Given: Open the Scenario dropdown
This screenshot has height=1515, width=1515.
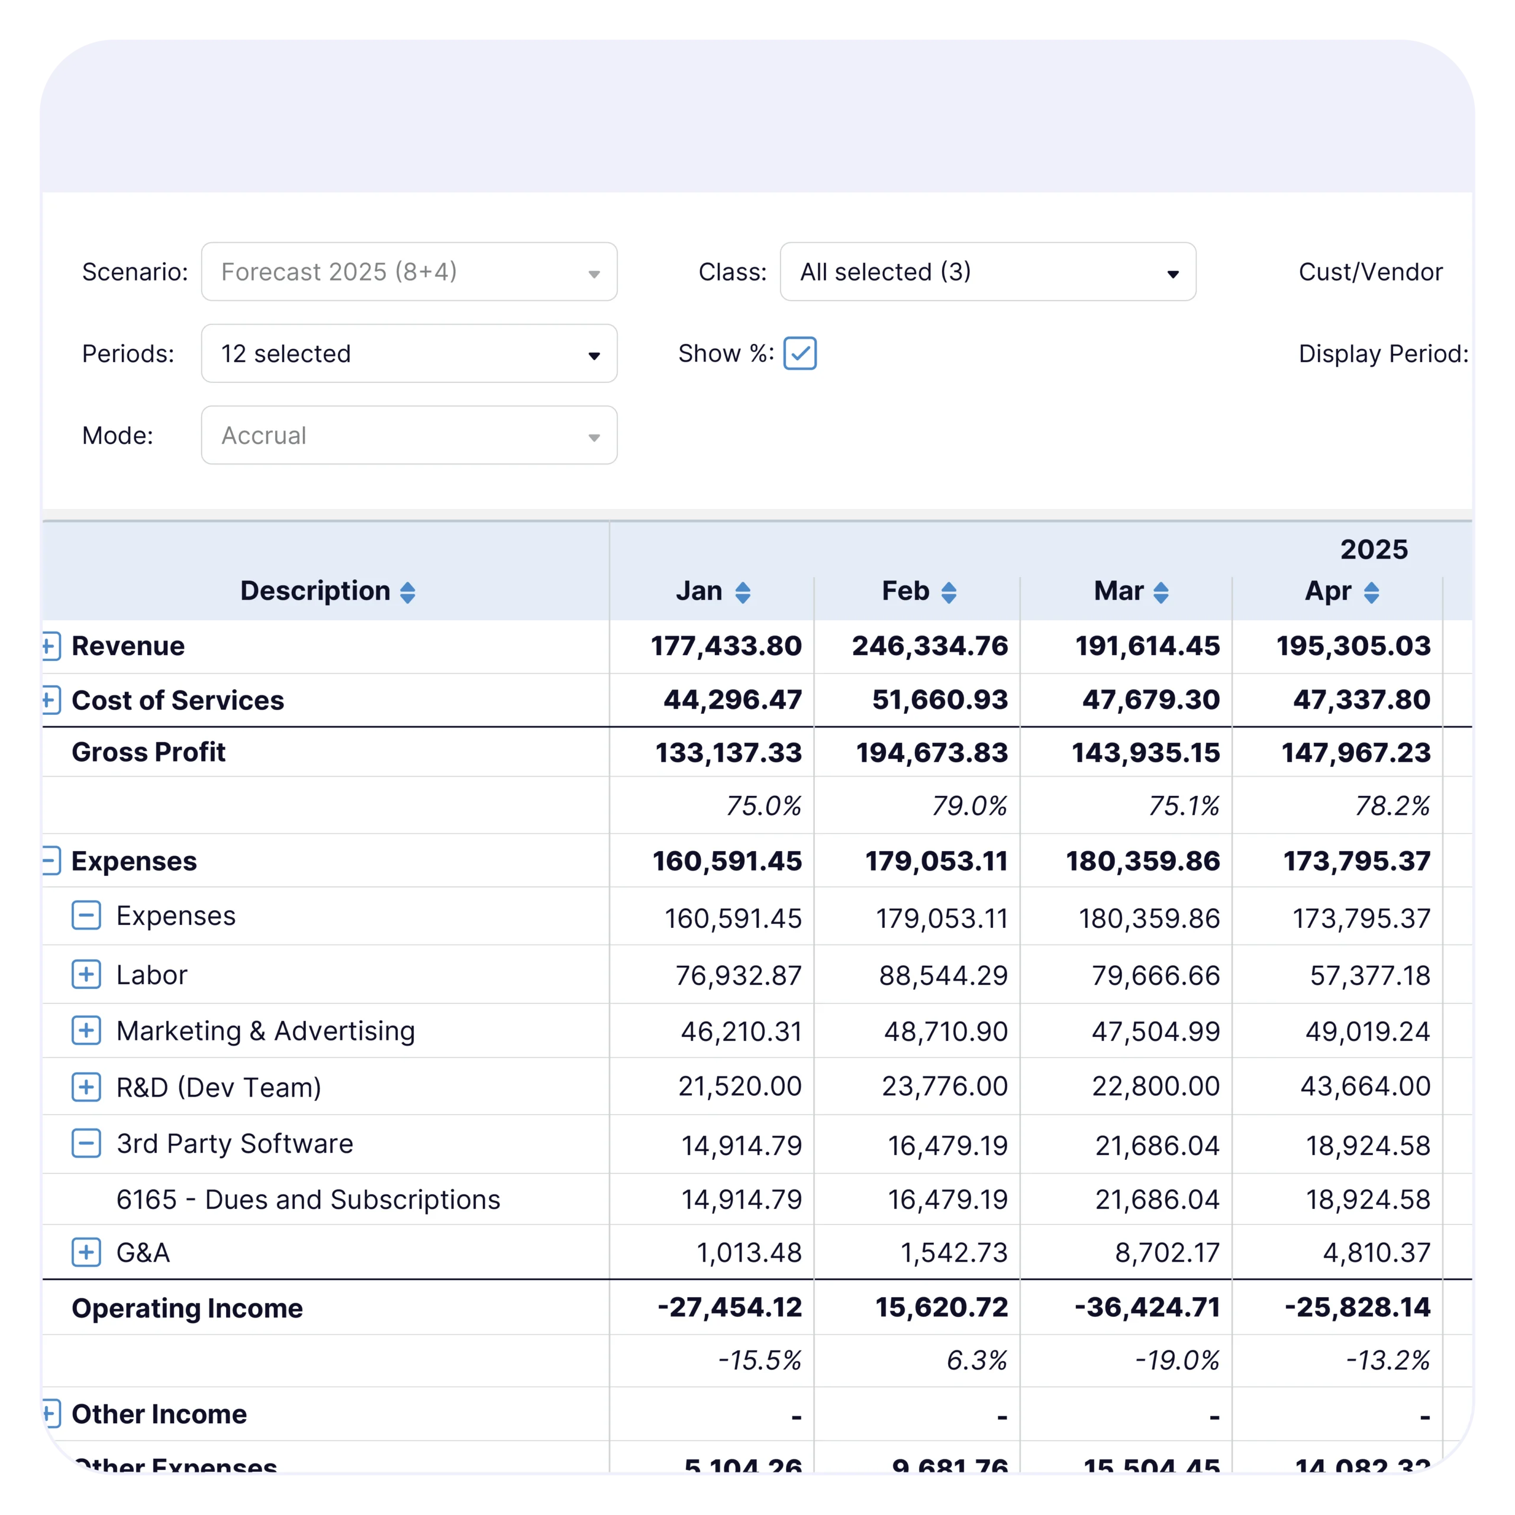Looking at the screenshot, I should pyautogui.click(x=408, y=271).
